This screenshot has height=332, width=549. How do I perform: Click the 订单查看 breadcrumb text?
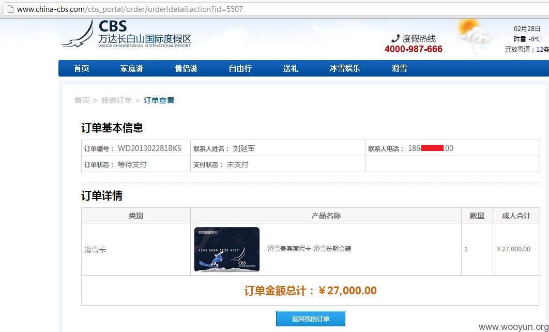(159, 100)
